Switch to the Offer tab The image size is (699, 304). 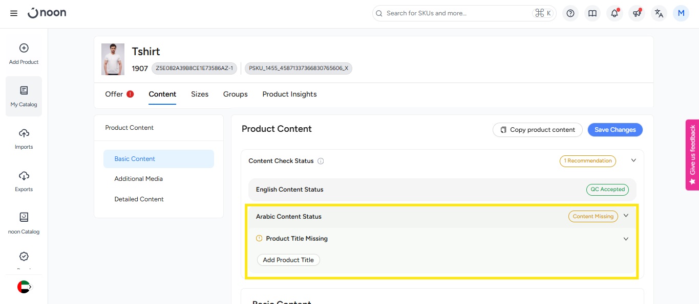click(x=114, y=94)
